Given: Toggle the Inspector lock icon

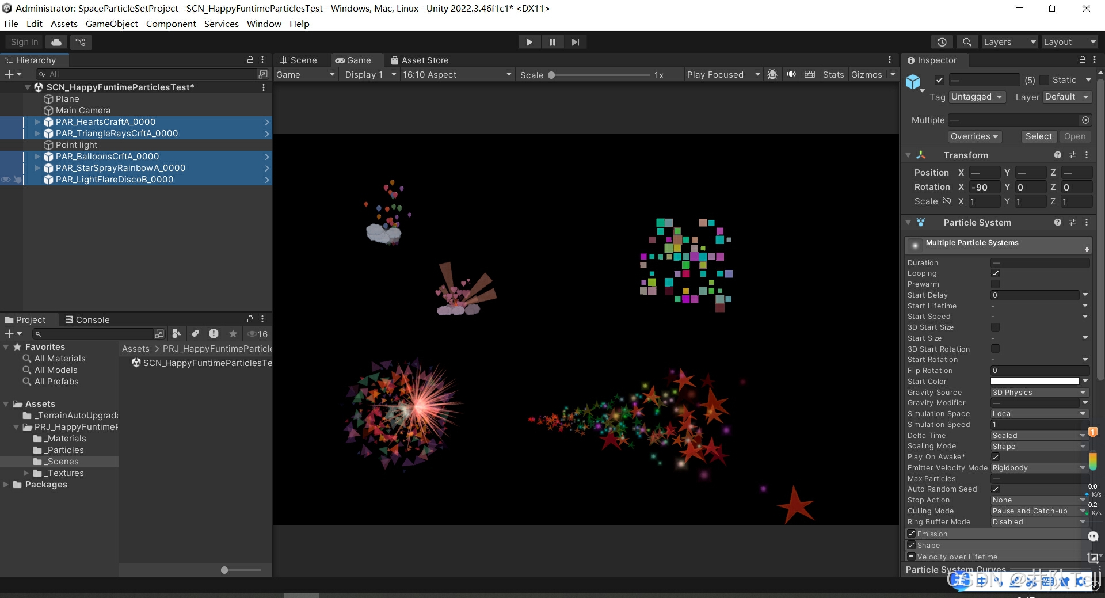Looking at the screenshot, I should pyautogui.click(x=1082, y=60).
